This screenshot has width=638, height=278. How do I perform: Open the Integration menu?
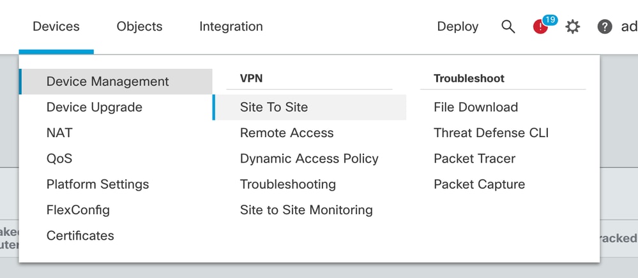coord(231,26)
